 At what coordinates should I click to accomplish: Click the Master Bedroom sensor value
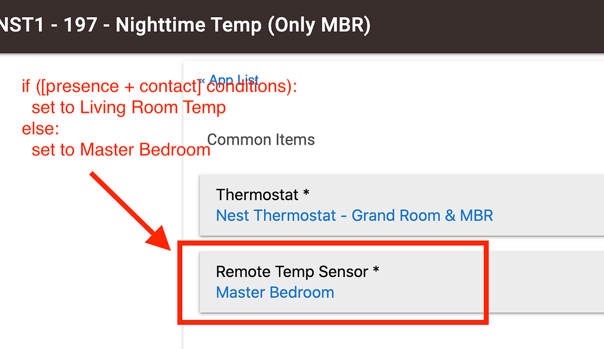275,292
